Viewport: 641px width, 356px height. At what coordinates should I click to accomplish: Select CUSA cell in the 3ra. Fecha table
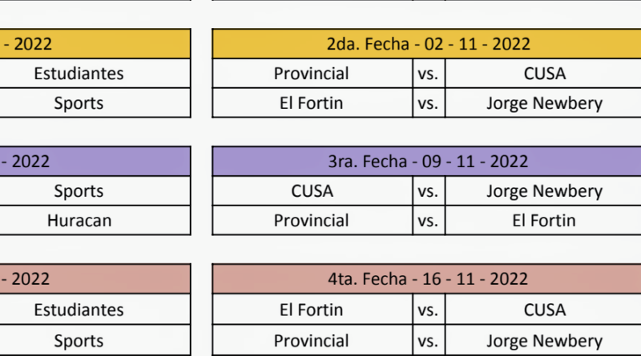coord(312,191)
